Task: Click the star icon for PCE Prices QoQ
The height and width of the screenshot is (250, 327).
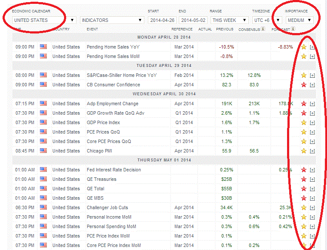Action: point(304,132)
